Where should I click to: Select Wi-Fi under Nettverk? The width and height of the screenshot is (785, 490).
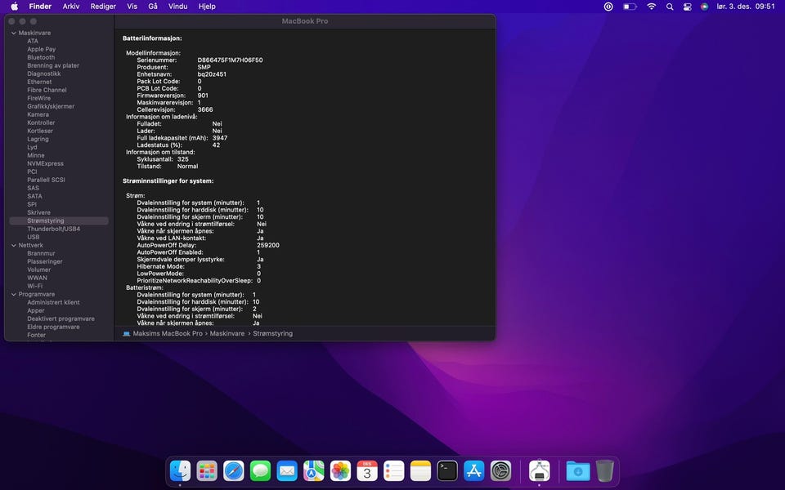point(34,286)
